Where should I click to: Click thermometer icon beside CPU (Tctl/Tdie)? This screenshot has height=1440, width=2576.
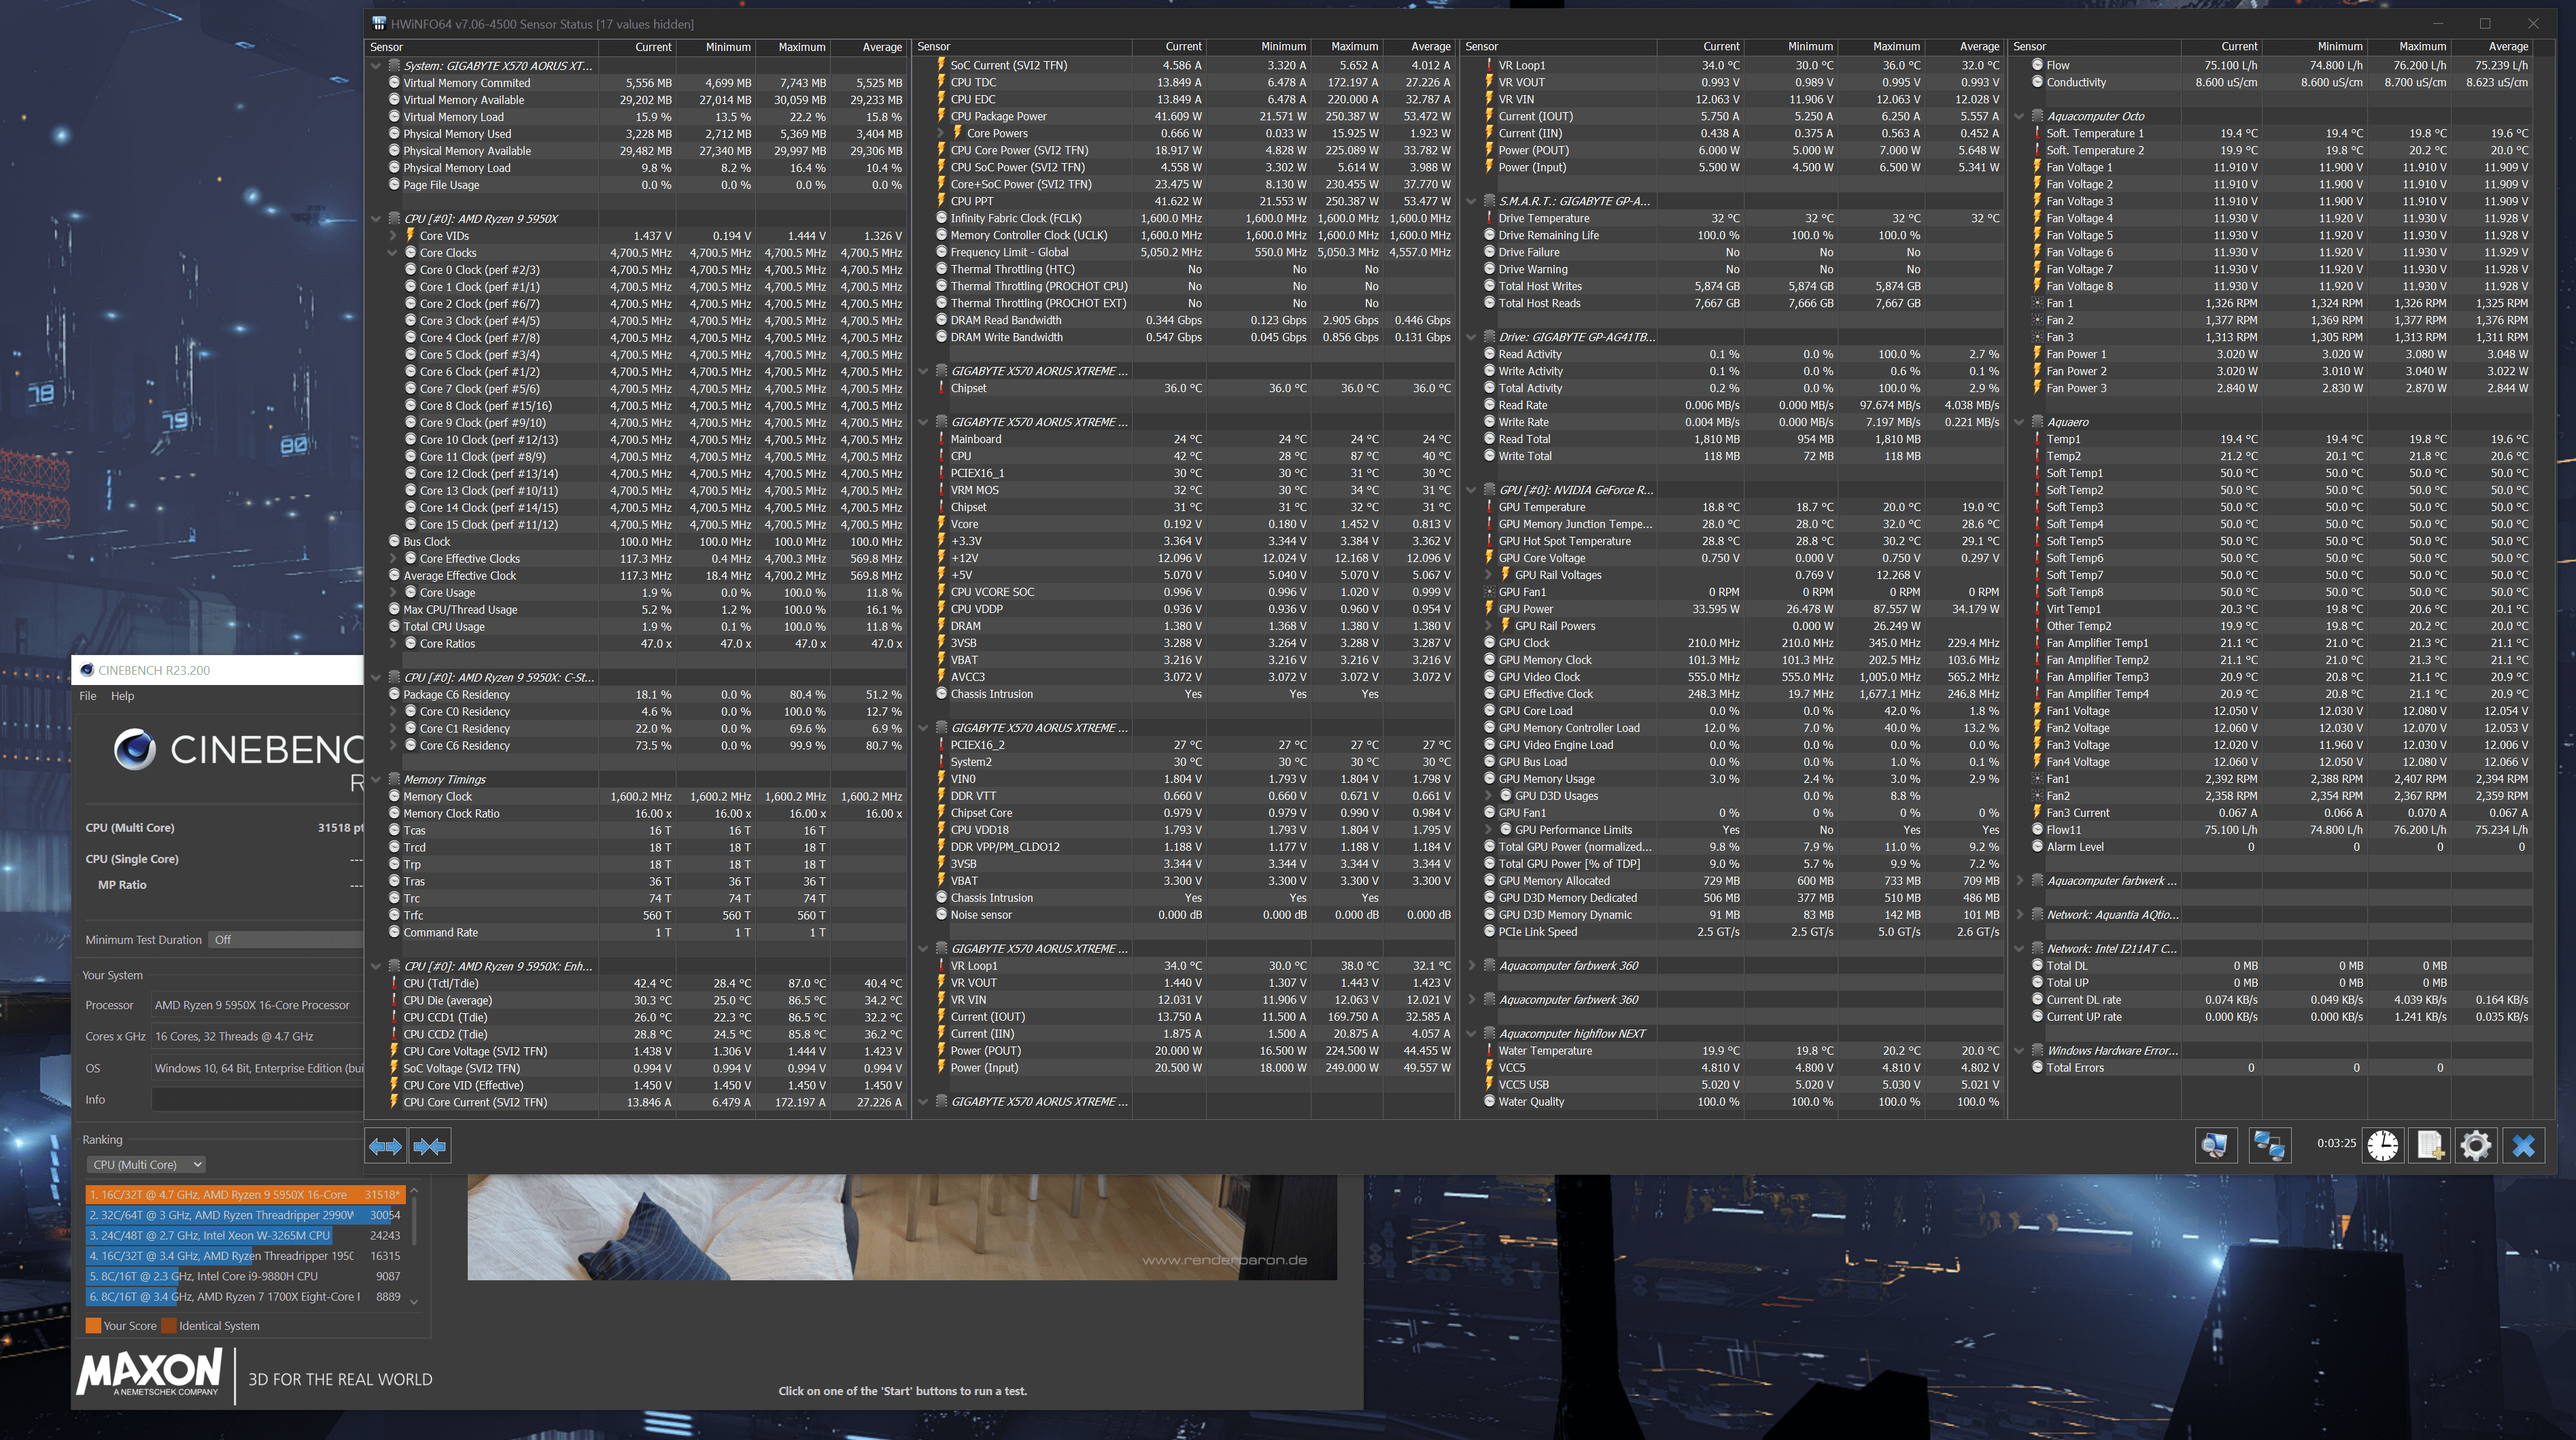tap(394, 983)
